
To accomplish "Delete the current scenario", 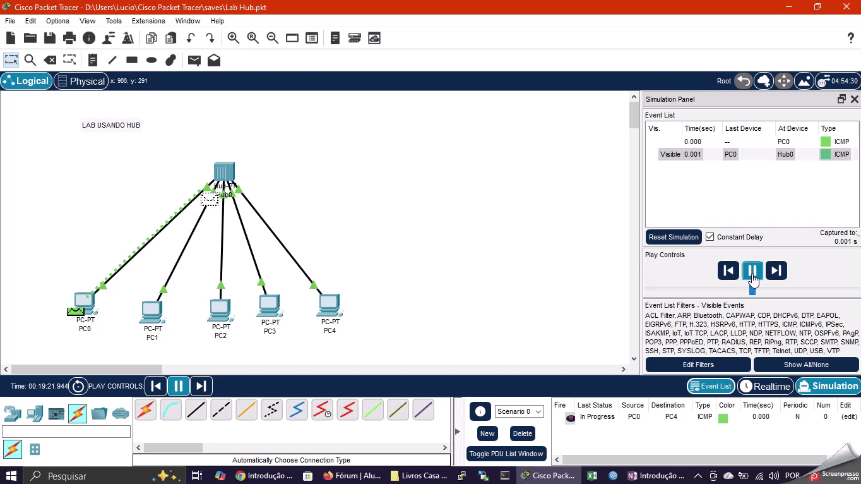I will [523, 433].
